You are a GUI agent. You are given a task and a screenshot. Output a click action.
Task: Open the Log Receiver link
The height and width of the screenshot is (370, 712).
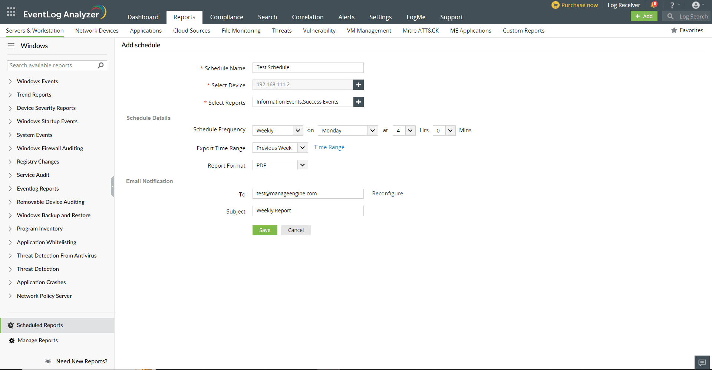[x=624, y=5]
